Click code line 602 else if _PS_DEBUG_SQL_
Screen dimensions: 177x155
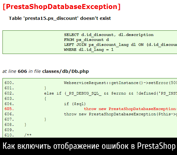click(x=91, y=93)
